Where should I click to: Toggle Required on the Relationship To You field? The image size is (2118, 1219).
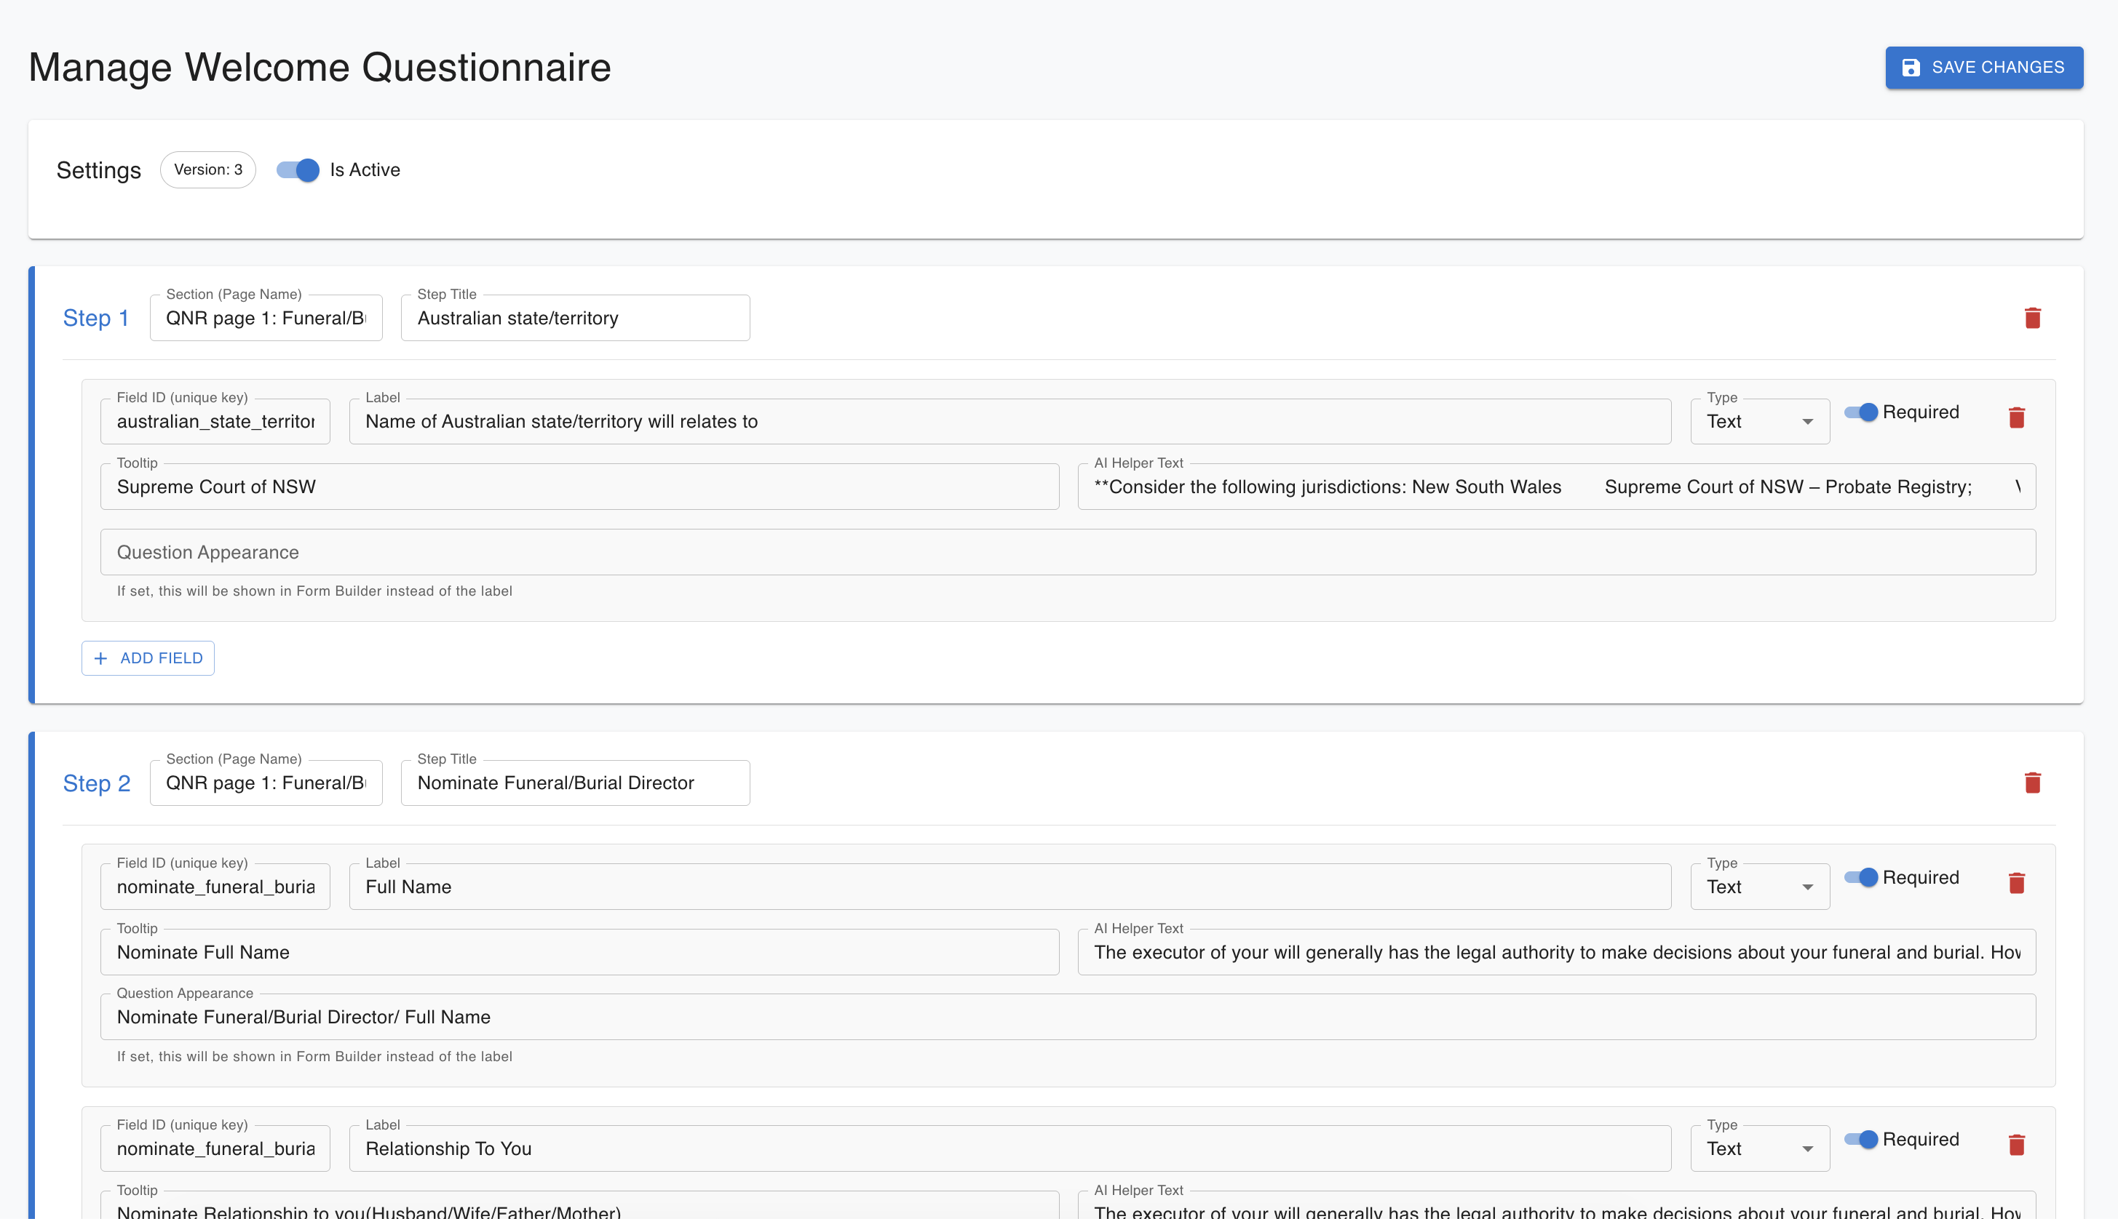(1863, 1140)
